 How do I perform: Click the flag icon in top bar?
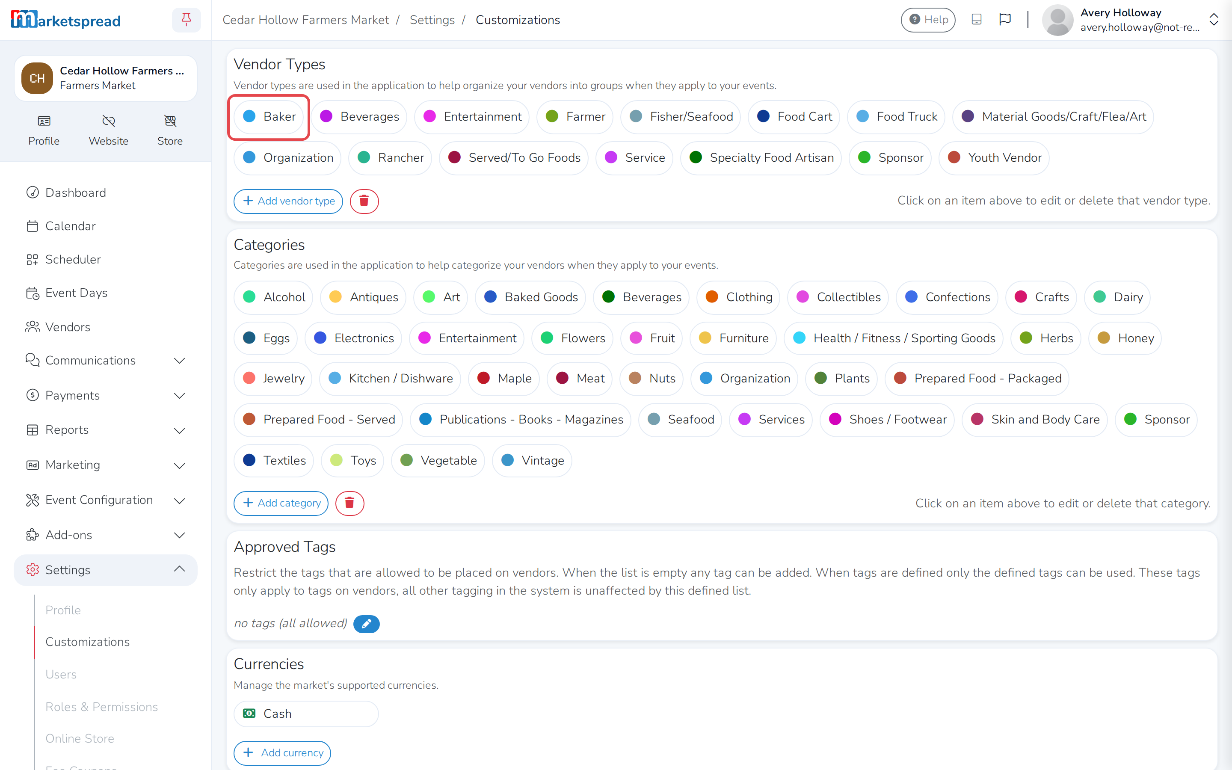pyautogui.click(x=1004, y=20)
